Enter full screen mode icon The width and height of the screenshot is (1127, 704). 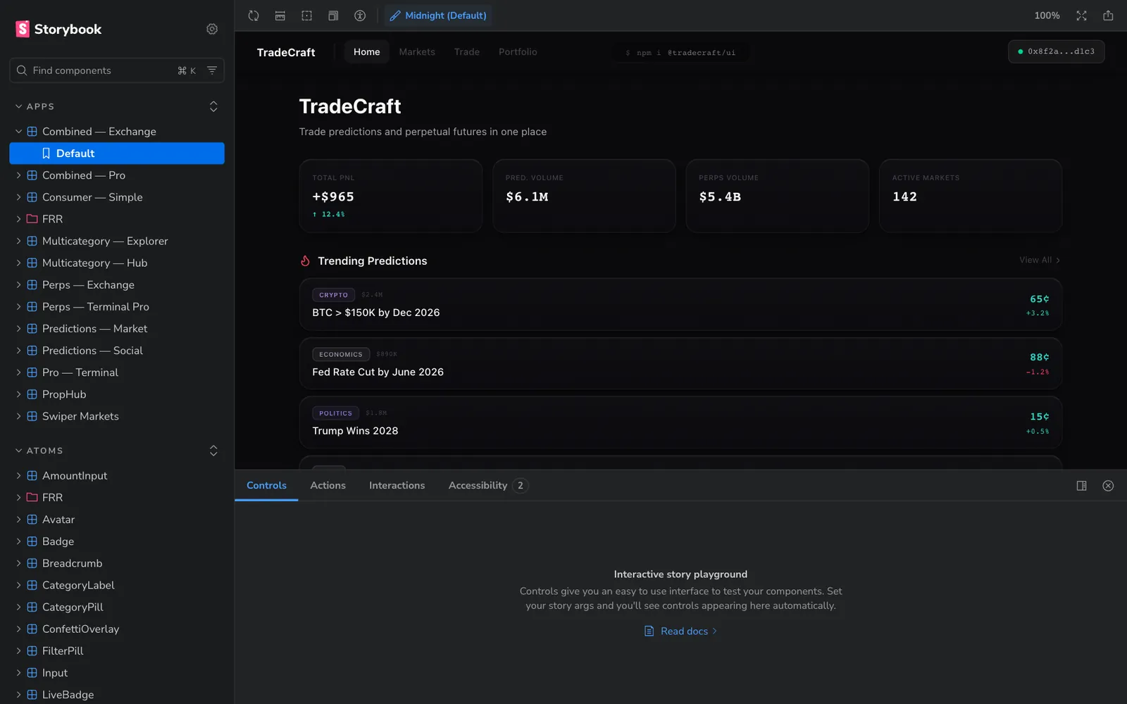tap(1081, 15)
